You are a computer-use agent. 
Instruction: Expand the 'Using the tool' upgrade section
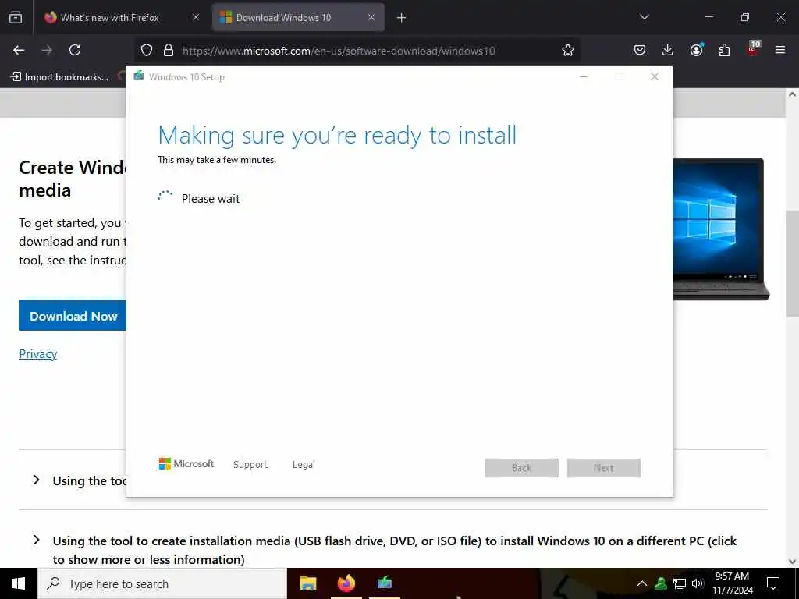click(91, 480)
